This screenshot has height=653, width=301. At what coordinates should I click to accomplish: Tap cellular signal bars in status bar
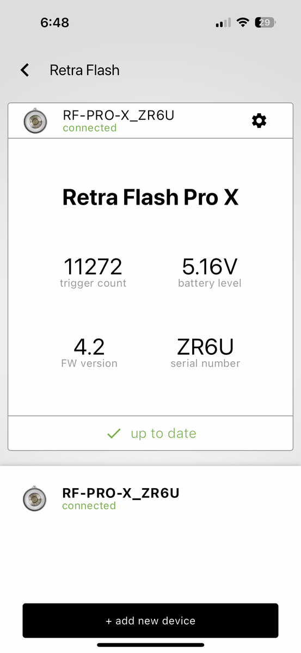(x=223, y=23)
